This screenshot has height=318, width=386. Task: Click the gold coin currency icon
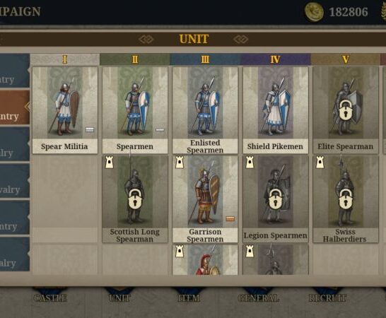pos(314,11)
